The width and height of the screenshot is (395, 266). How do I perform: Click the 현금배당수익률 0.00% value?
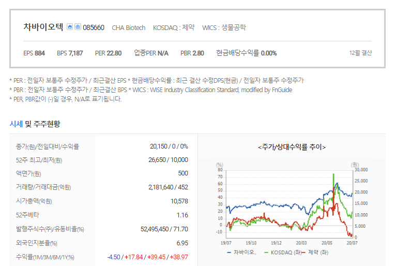[247, 53]
